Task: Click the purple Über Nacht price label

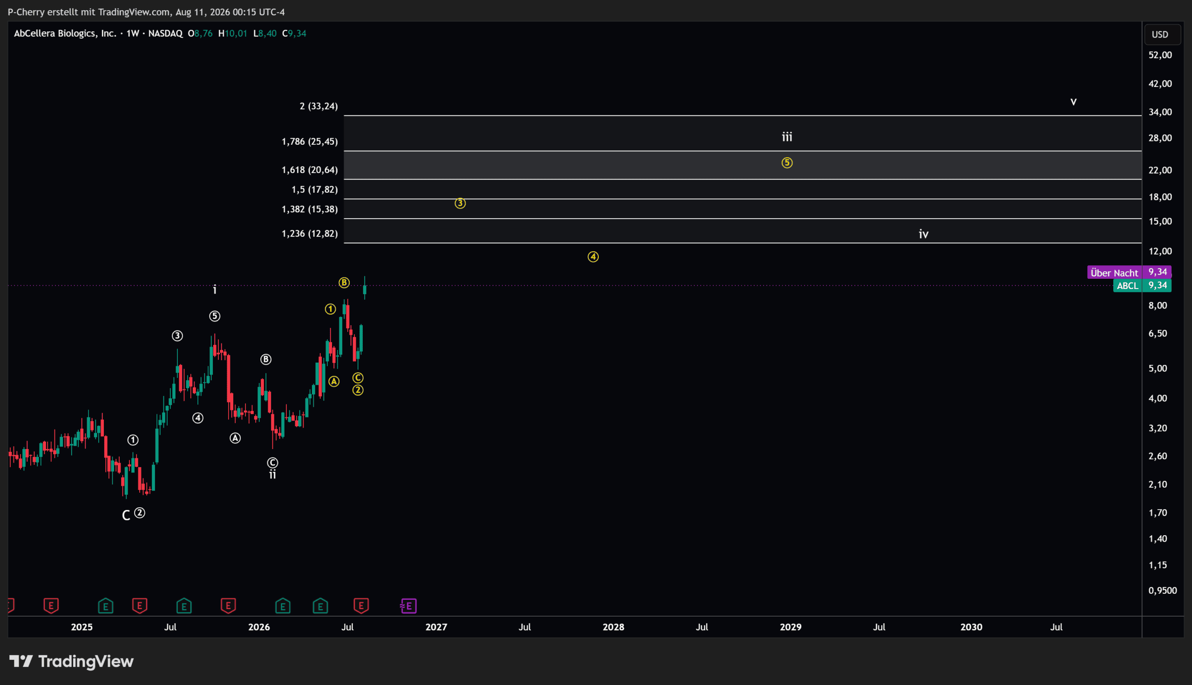Action: pyautogui.click(x=1129, y=272)
